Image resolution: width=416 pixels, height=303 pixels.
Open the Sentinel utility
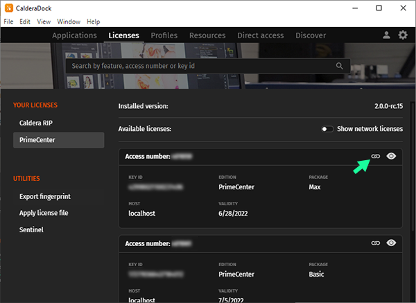click(x=32, y=230)
